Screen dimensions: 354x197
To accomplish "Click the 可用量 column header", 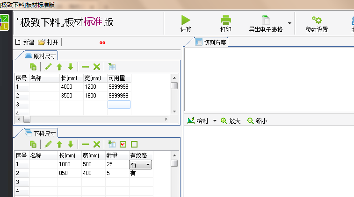I will (119, 78).
